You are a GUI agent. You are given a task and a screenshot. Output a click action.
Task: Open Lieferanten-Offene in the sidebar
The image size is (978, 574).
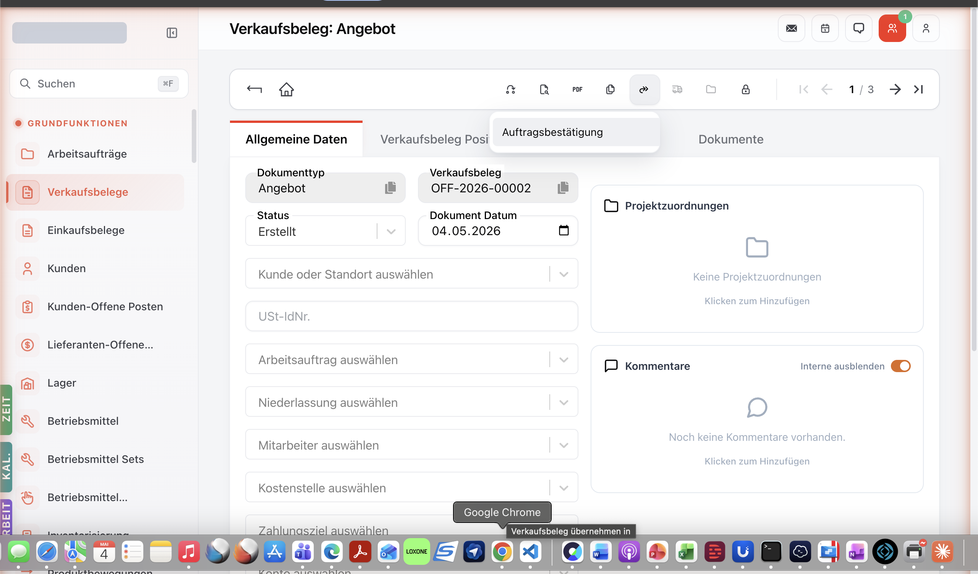click(x=96, y=345)
